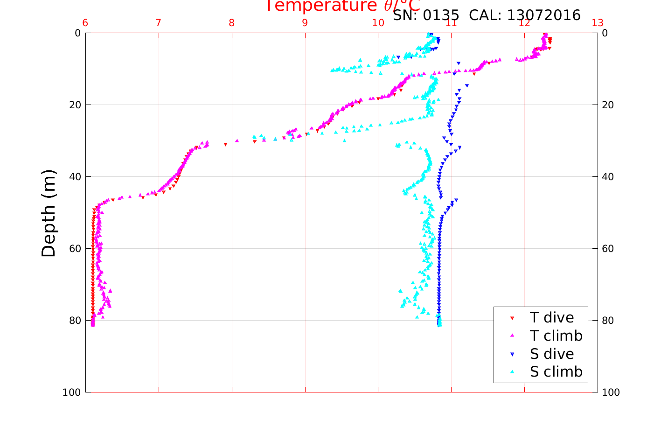The width and height of the screenshot is (661, 441).
Task: Click left depth axis tick label 100
Action: pos(71,392)
